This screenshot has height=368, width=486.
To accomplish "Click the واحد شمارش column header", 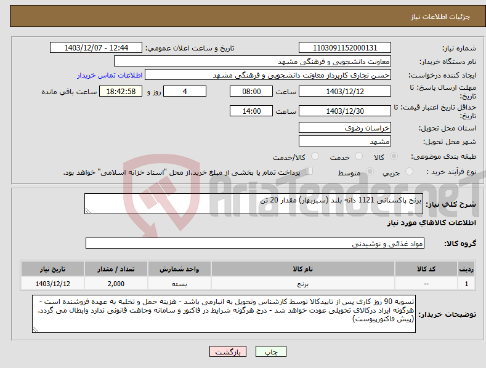I will pos(179,269).
